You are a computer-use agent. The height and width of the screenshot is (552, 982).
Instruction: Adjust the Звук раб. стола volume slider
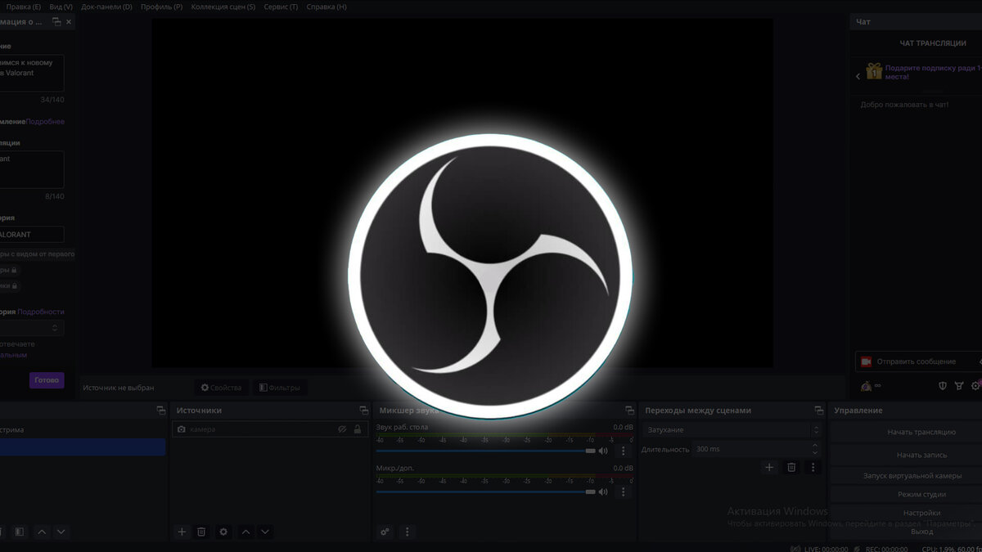[x=485, y=451]
